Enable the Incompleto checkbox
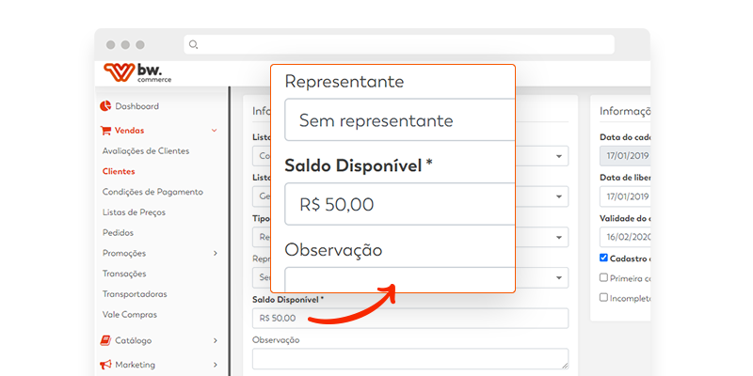The image size is (753, 376). tap(603, 297)
